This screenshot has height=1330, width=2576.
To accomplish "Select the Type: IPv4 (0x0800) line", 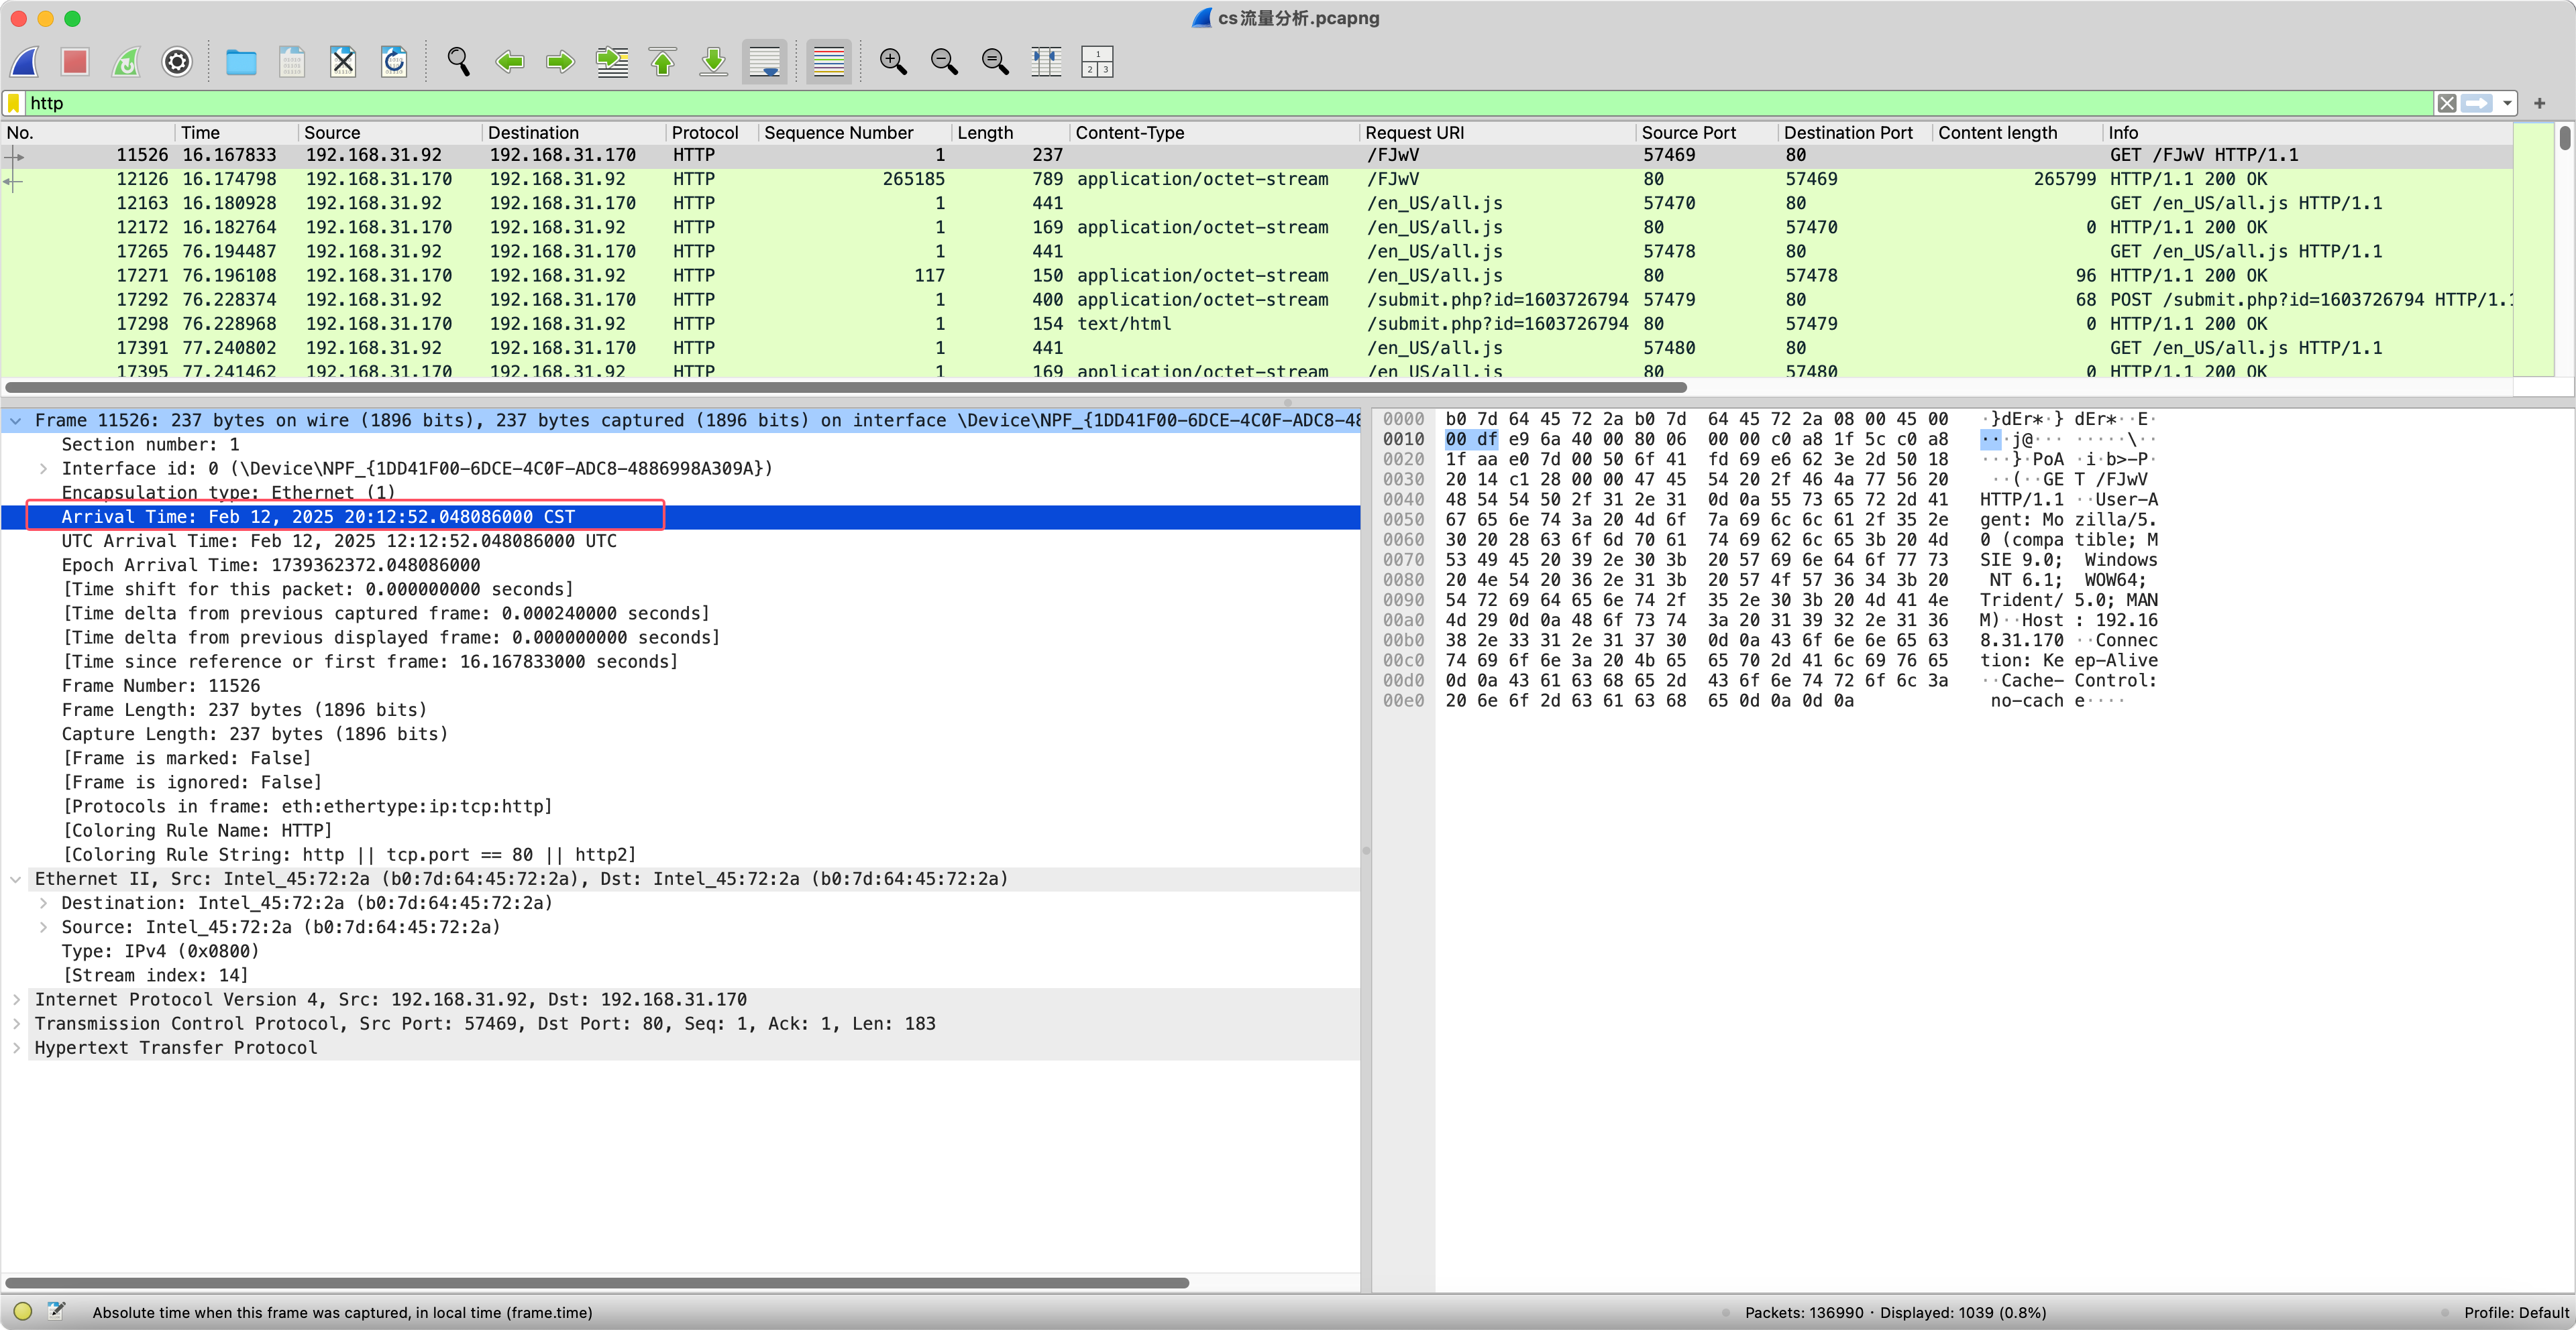I will [x=681, y=953].
